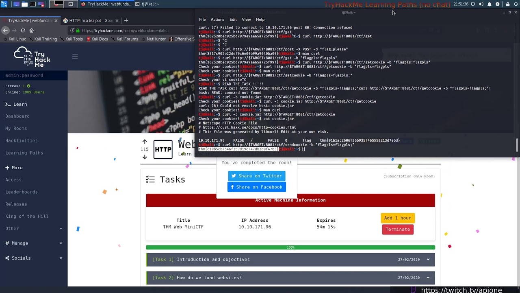Image resolution: width=520 pixels, height=293 pixels.
Task: Expand the Manage sidebar dropdown
Action: click(34, 243)
